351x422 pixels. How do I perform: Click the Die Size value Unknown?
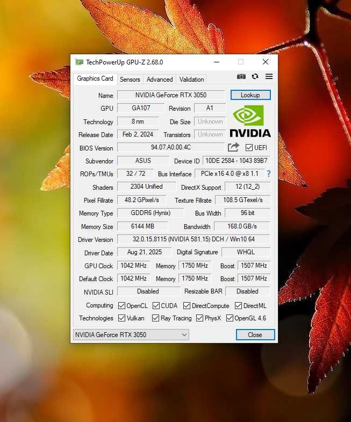(210, 121)
